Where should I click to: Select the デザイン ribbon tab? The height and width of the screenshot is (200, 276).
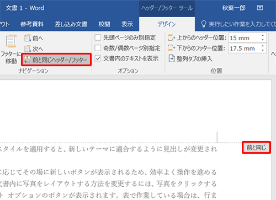coord(167,24)
